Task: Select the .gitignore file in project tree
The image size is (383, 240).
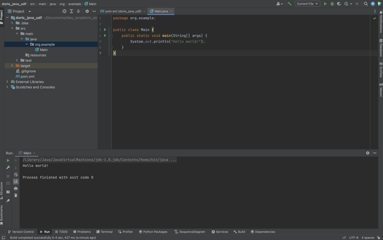Action: (28, 71)
